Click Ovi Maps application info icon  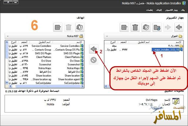point(176,101)
